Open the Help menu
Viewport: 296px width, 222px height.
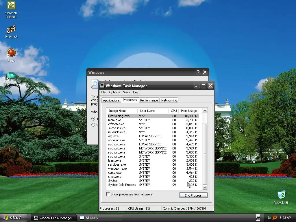tap(136, 92)
